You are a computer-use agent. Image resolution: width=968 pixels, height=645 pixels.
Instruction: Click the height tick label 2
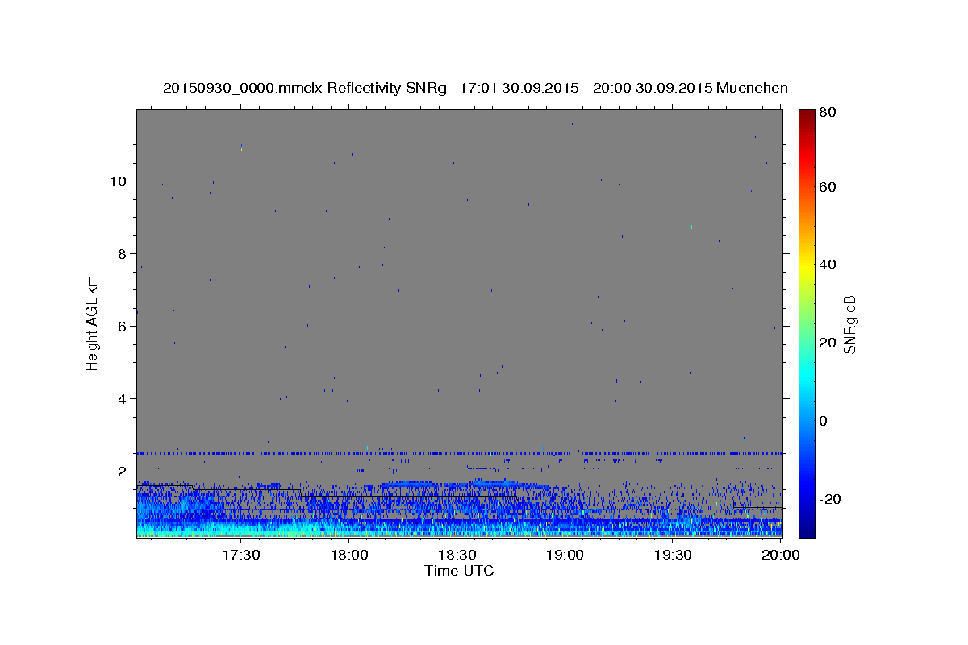click(x=123, y=472)
